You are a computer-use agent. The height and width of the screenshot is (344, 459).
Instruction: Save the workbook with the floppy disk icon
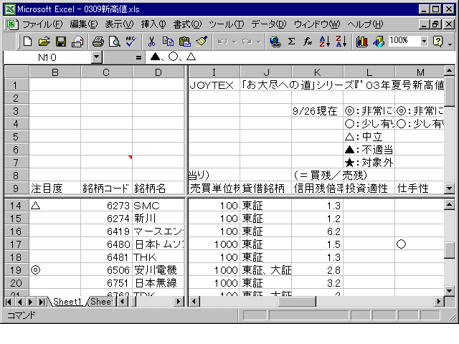click(60, 42)
